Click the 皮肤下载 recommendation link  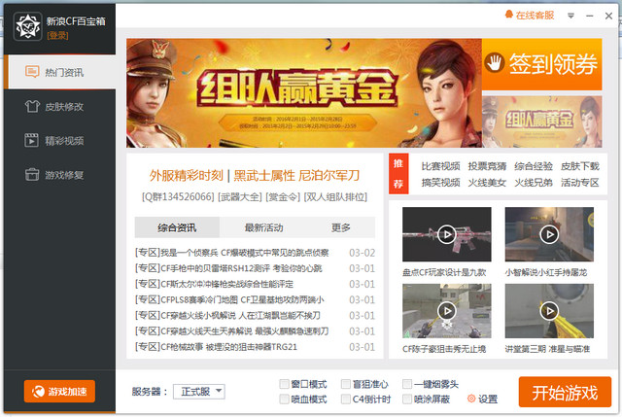click(x=579, y=166)
